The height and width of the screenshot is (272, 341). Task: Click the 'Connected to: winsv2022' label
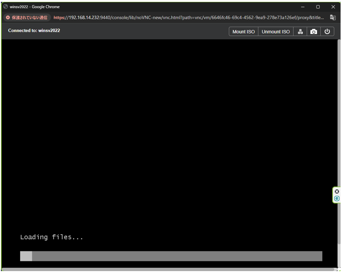[34, 30]
